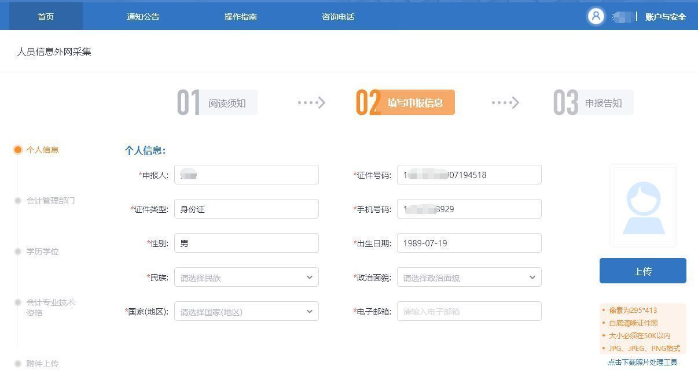The height and width of the screenshot is (377, 698).
Task: Open the 民族 dropdown
Action: click(246, 277)
